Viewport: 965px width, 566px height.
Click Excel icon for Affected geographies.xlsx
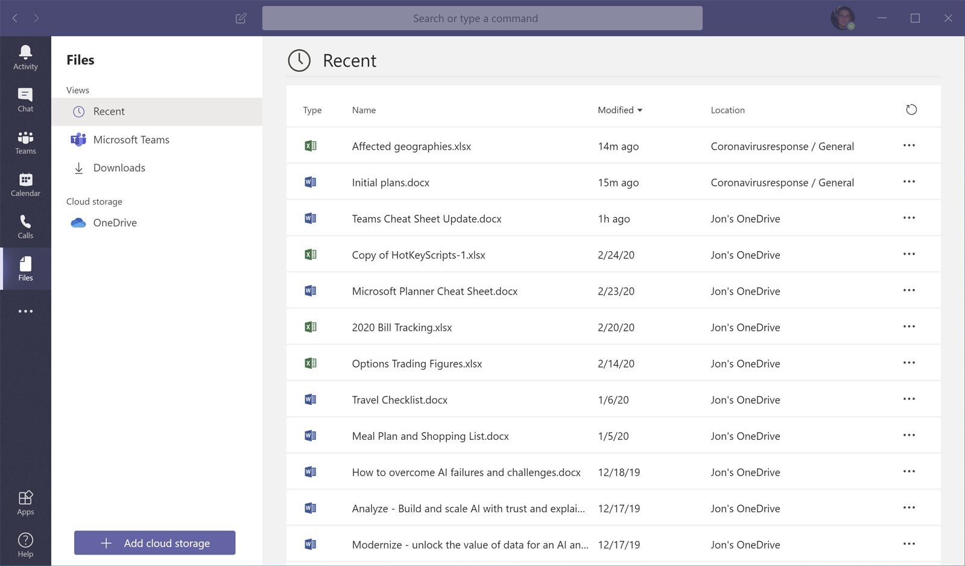pos(311,146)
